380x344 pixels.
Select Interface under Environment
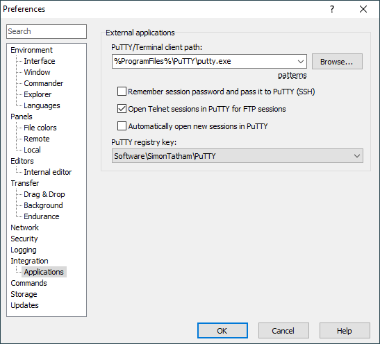pos(40,61)
